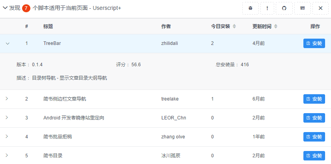Sort by 今日安装 column arrows
Image resolution: width=331 pixels, height=164 pixels.
[x=234, y=26]
